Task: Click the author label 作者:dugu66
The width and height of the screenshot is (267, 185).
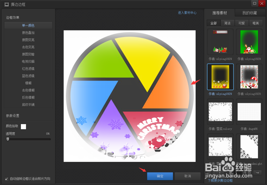Action: coord(249,129)
